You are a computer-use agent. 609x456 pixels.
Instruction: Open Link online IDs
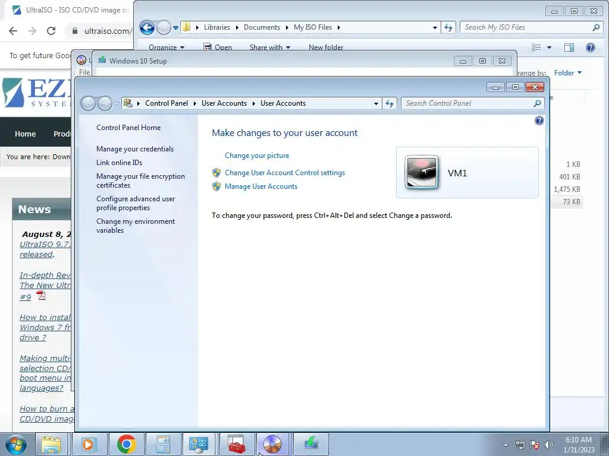tap(119, 163)
